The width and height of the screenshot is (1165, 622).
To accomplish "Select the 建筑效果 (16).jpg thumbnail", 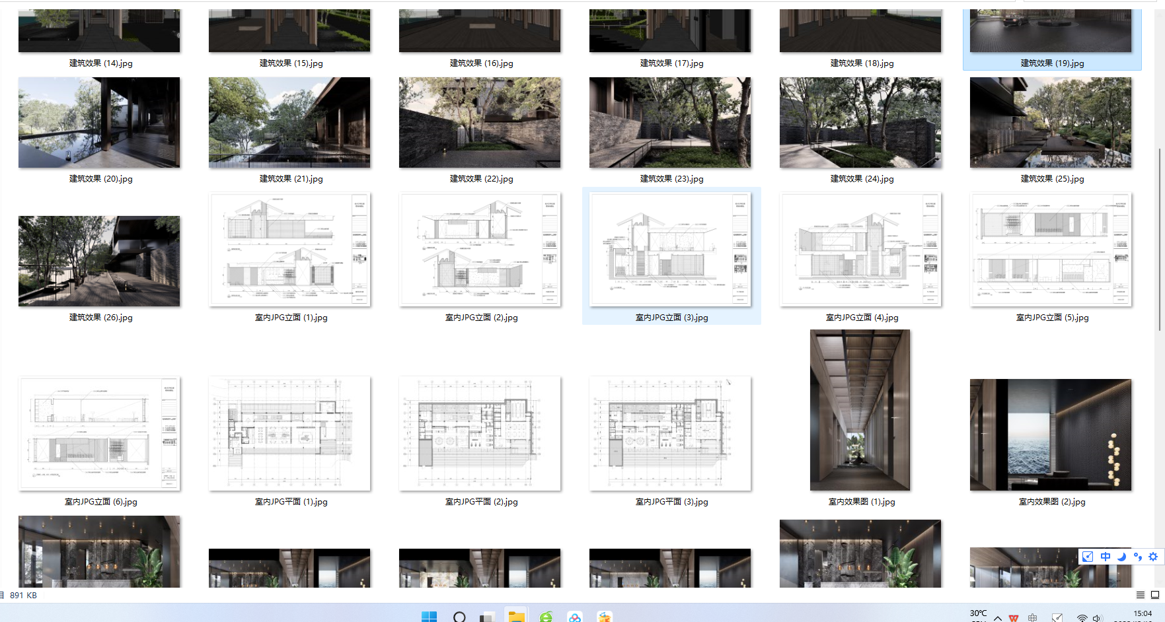I will click(x=480, y=30).
